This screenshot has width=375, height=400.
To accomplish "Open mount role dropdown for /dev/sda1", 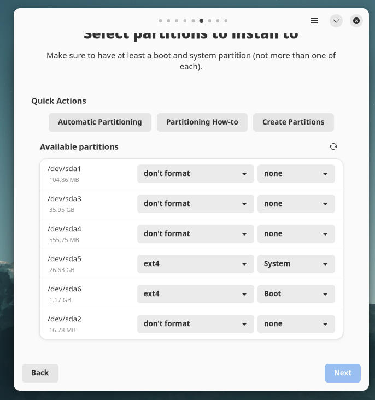I will tap(296, 174).
